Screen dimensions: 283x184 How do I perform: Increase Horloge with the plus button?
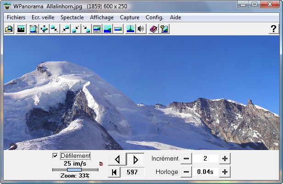point(225,172)
